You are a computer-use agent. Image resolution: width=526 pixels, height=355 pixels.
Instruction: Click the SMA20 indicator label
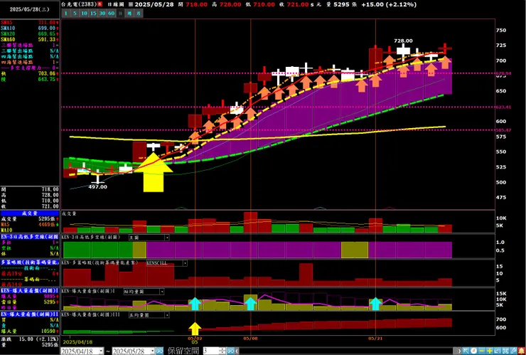pyautogui.click(x=8, y=33)
